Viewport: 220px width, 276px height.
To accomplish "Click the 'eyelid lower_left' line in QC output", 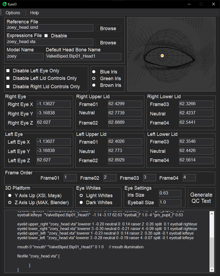I will [x=105, y=238].
